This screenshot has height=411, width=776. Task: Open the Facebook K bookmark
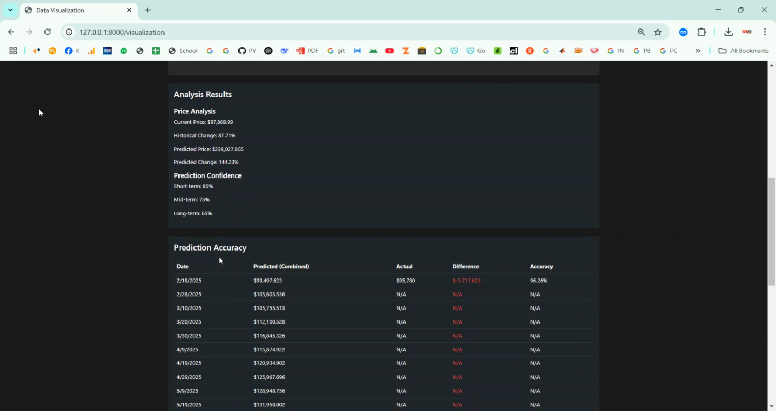coord(72,51)
